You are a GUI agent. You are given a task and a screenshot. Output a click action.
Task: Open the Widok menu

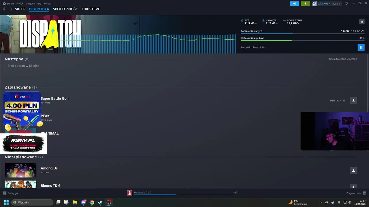click(20, 3)
